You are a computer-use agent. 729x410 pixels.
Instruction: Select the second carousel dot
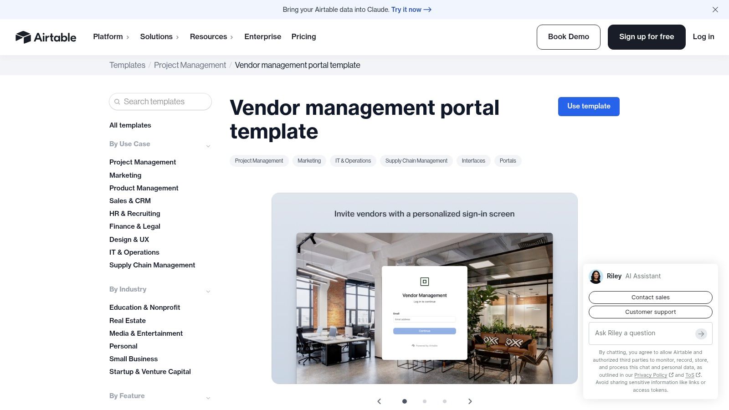(425, 401)
